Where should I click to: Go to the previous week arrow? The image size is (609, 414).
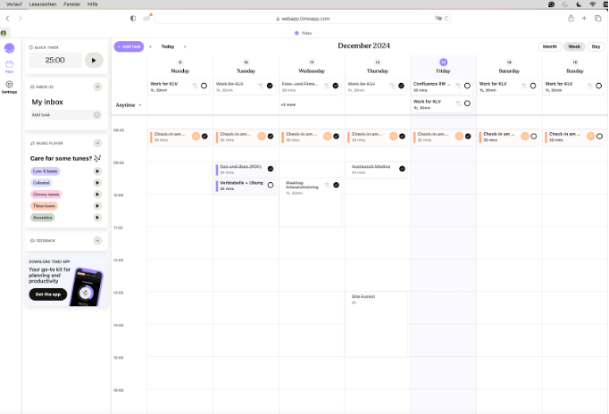[x=150, y=46]
